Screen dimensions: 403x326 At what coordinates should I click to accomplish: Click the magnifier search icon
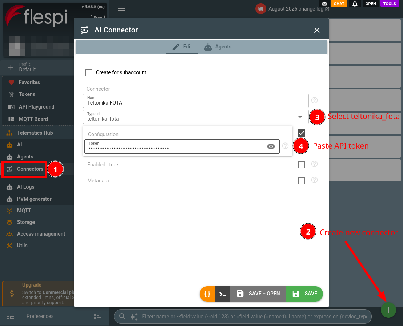(122, 317)
